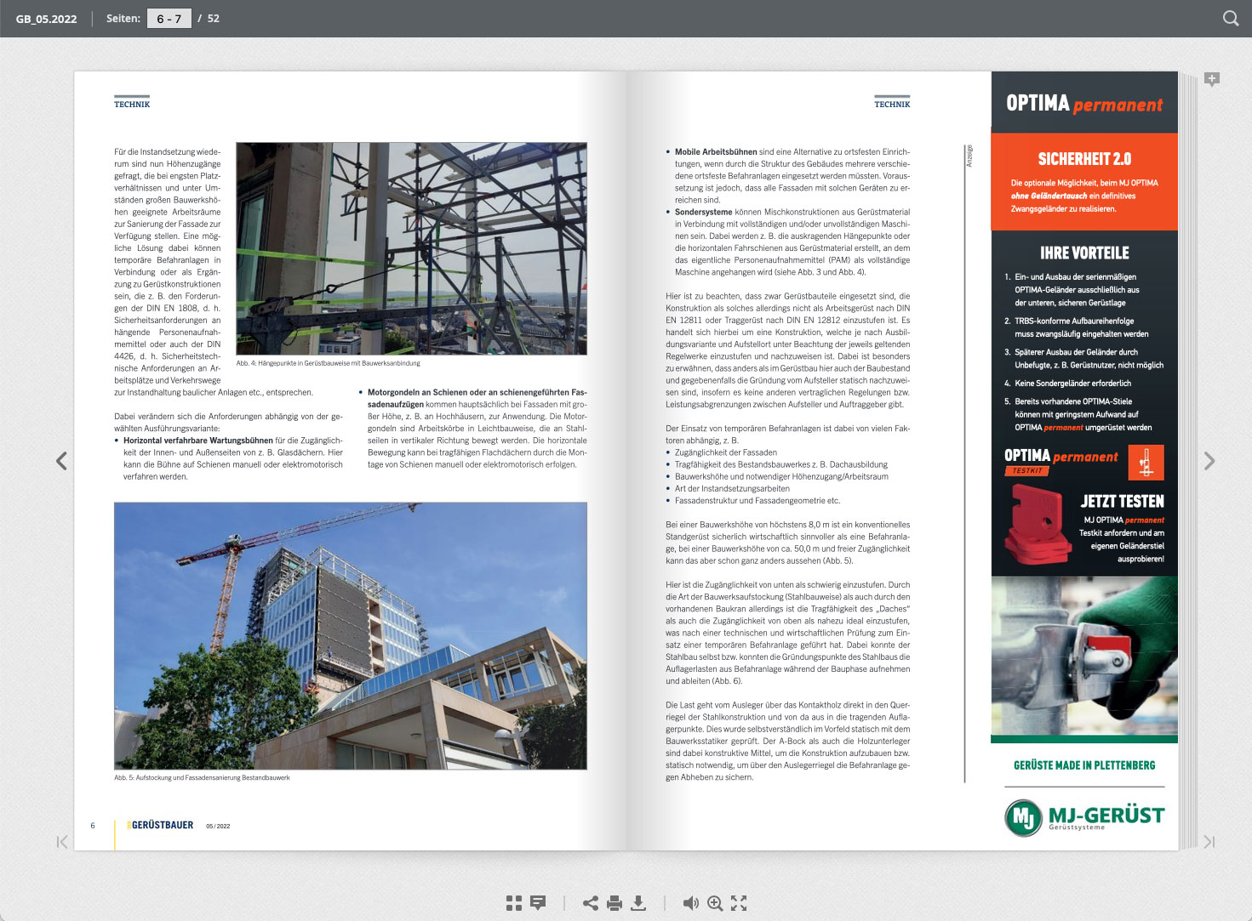Jump to the last page
The image size is (1252, 921).
tap(1209, 842)
